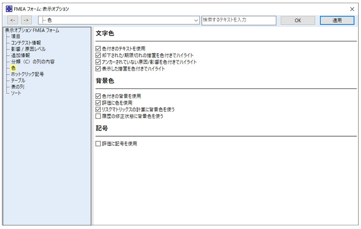This screenshot has width=361, height=229.
Task: Toggle 色付きの背景を使用 checkbox
Action: click(98, 96)
